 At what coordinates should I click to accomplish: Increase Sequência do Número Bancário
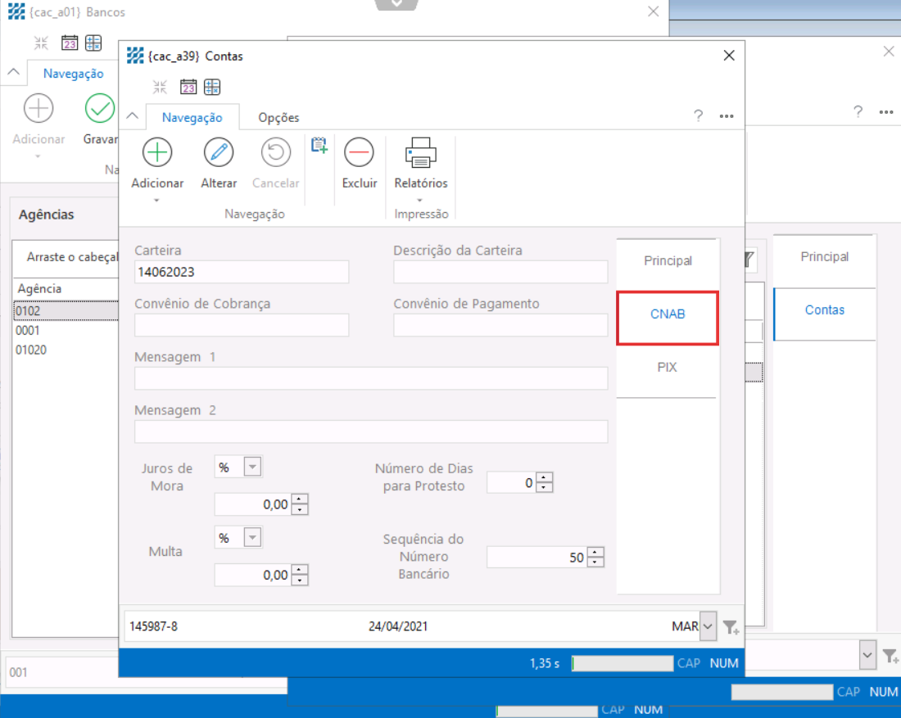(595, 552)
